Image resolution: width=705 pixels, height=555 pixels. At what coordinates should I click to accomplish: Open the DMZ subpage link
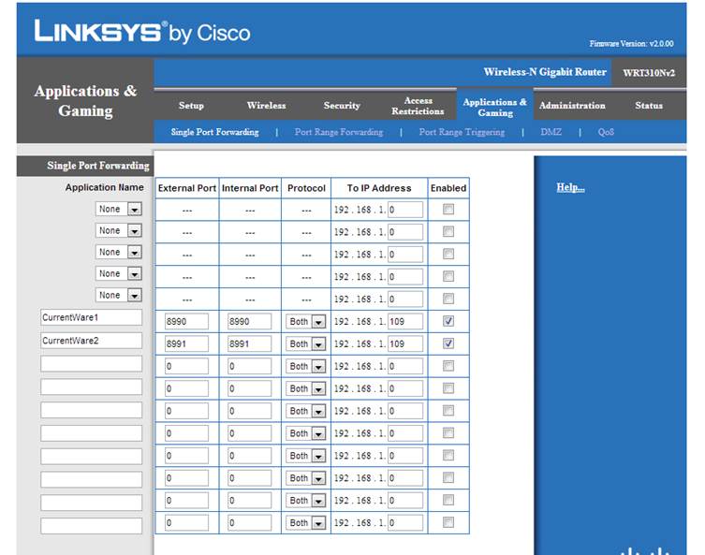[551, 132]
